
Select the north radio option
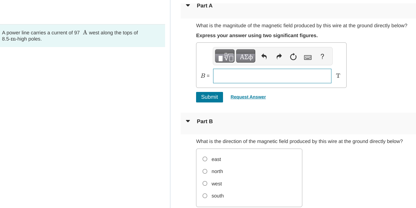point(205,171)
